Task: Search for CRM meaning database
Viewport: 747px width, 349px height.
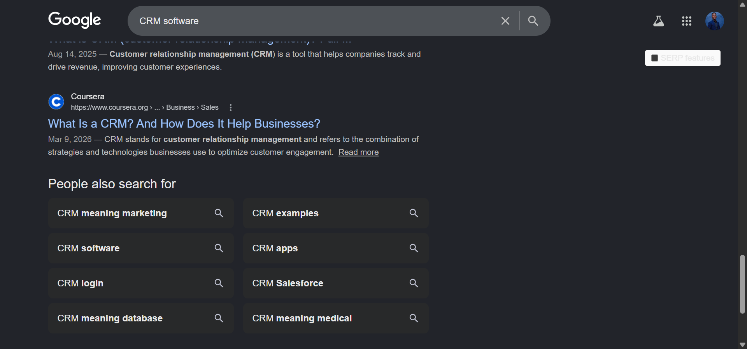Action: pos(141,318)
